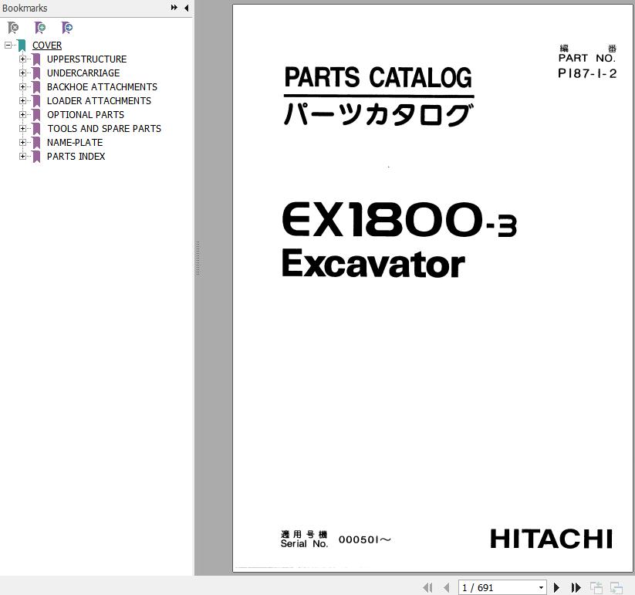Click the Bookmarks panel title

(25, 8)
